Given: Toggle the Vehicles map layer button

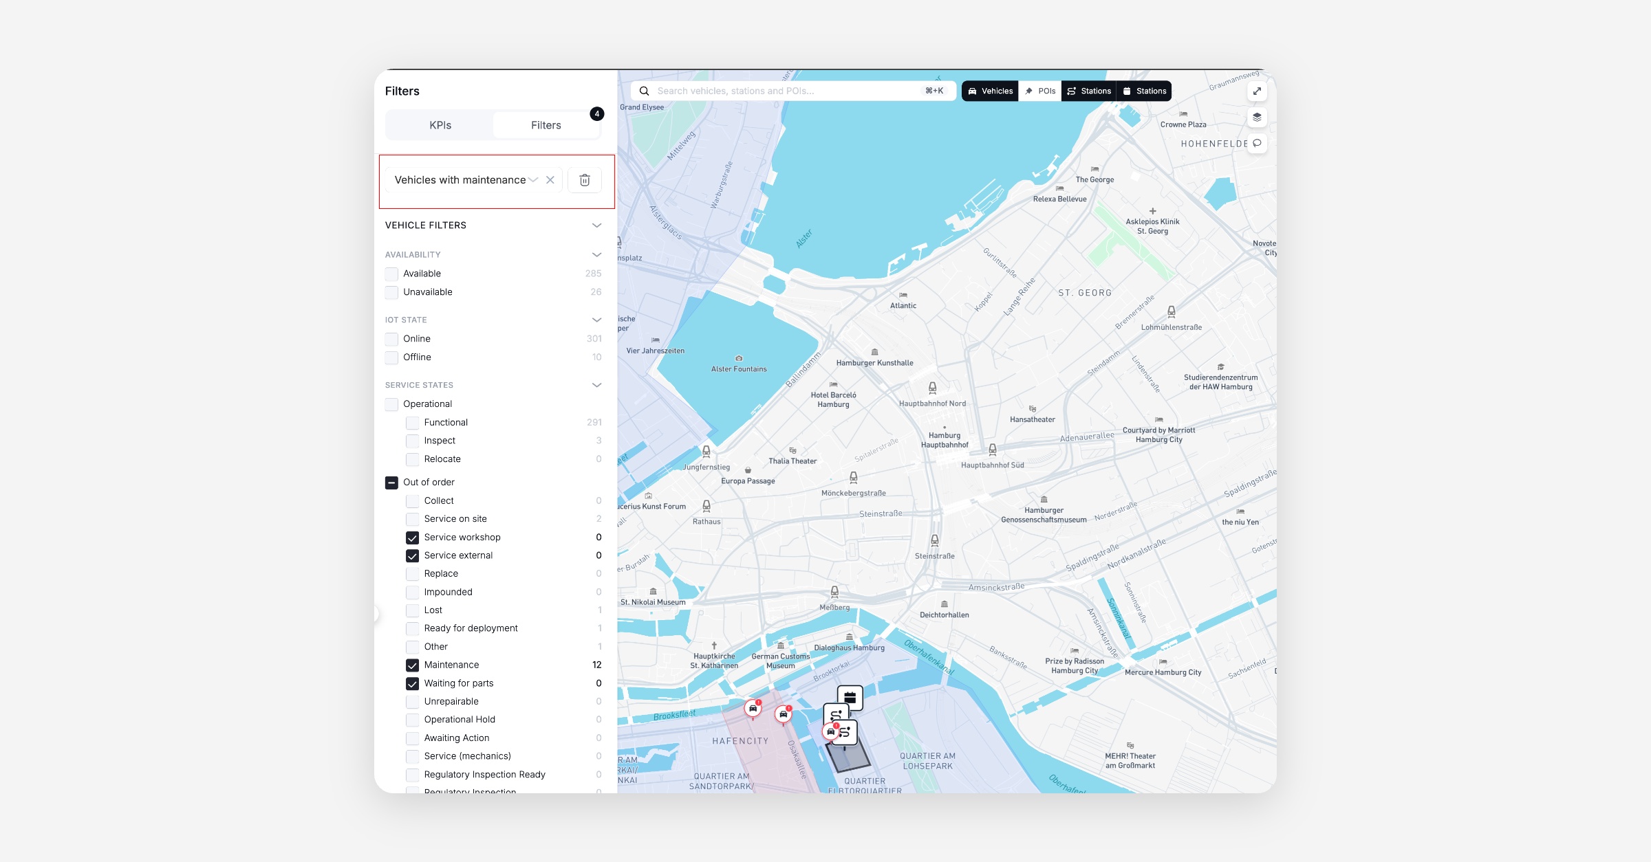Looking at the screenshot, I should [x=990, y=91].
